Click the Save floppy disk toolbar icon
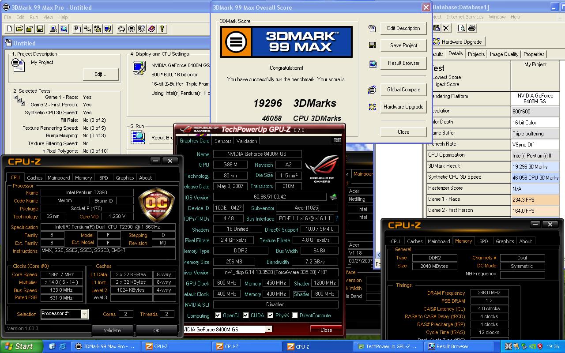The image size is (565, 353). [x=40, y=29]
